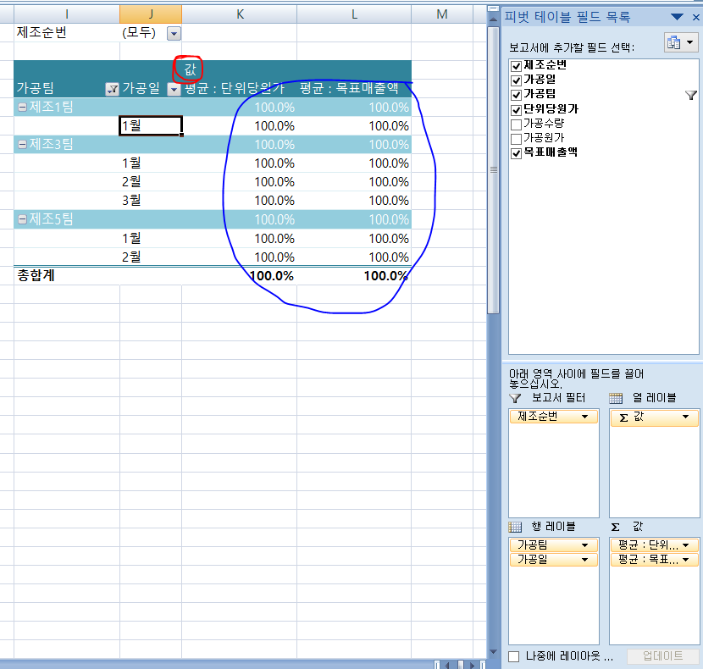Open the 제조순번 (모두) filter dropdown
Screen dimensions: 703x669
(174, 33)
